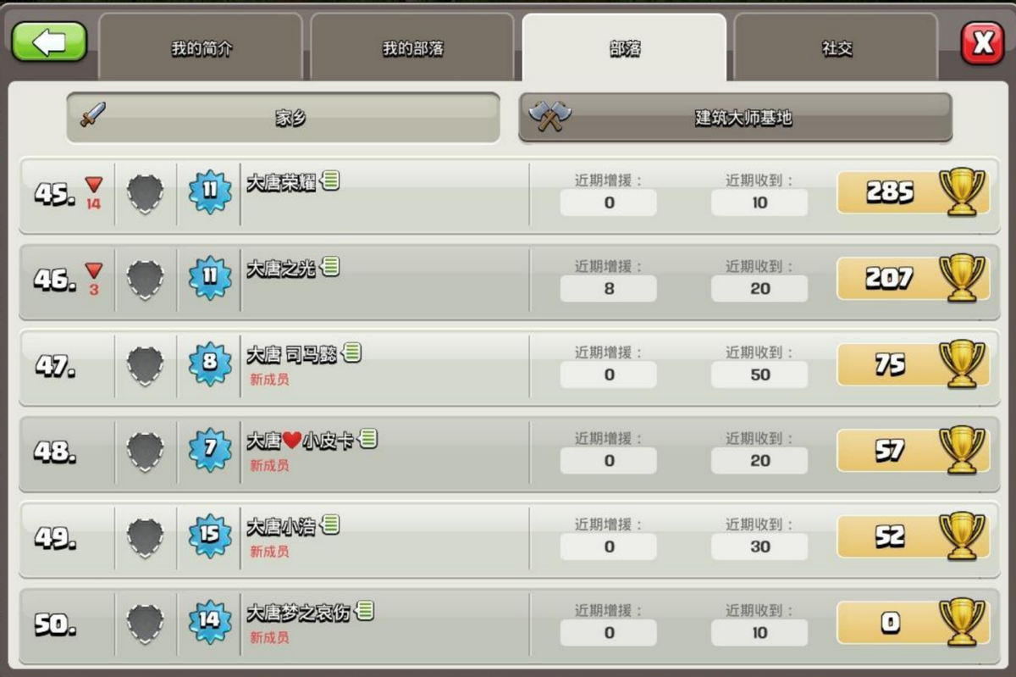Click the gold trophy icon showing 285
The image size is (1016, 677).
tap(962, 192)
